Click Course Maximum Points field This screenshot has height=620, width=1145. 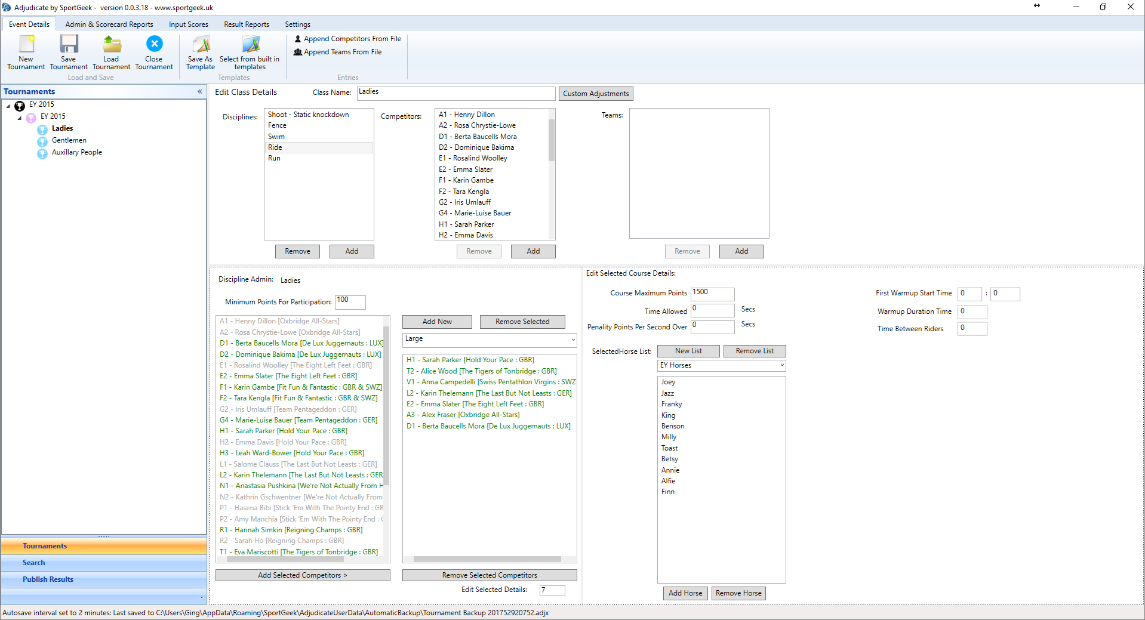pos(713,294)
